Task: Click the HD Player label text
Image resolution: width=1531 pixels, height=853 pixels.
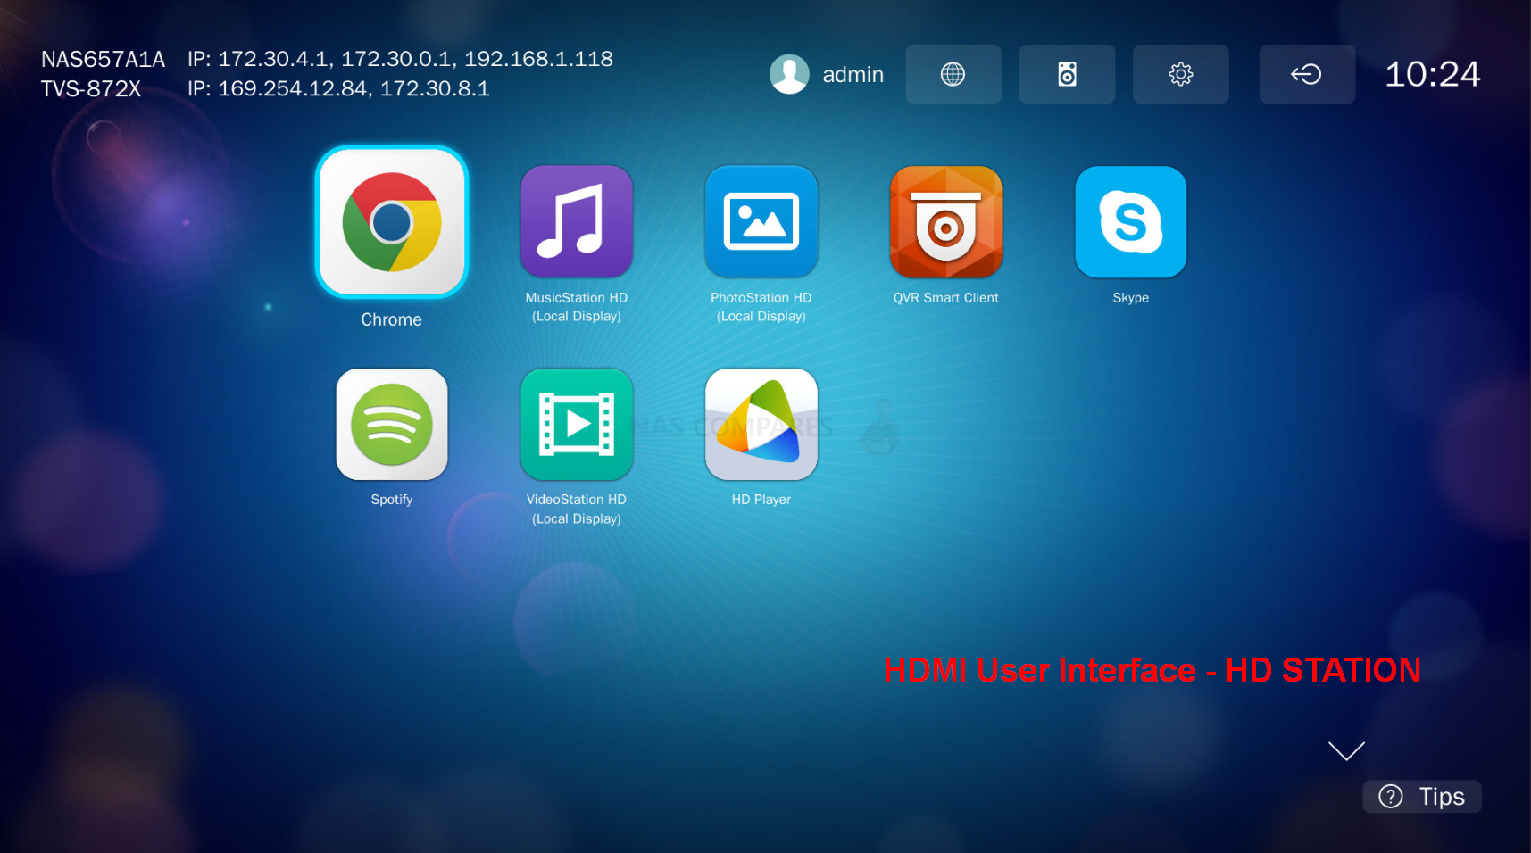Action: 761,500
